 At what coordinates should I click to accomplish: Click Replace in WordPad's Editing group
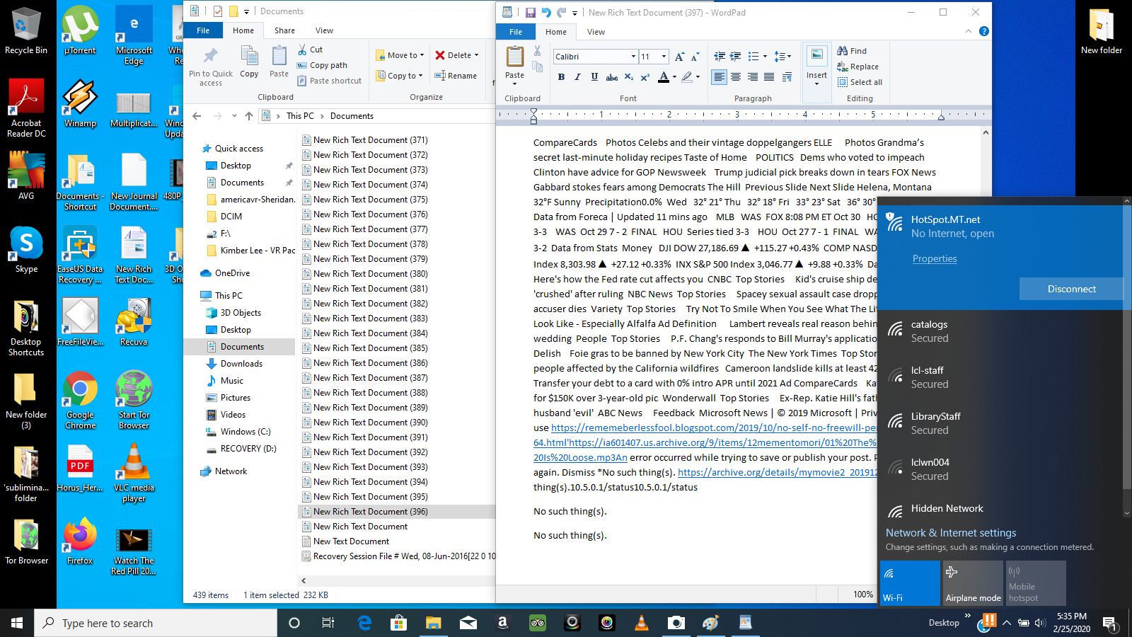(x=857, y=67)
